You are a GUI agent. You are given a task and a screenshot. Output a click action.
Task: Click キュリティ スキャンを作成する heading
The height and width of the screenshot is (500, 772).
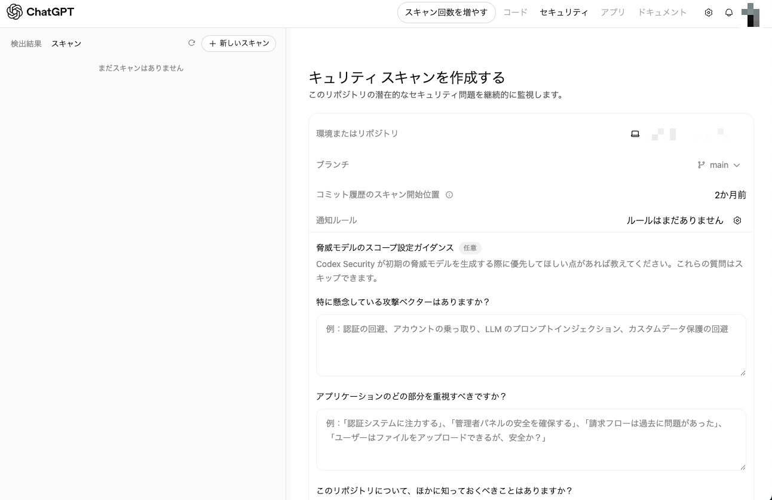[x=407, y=77]
